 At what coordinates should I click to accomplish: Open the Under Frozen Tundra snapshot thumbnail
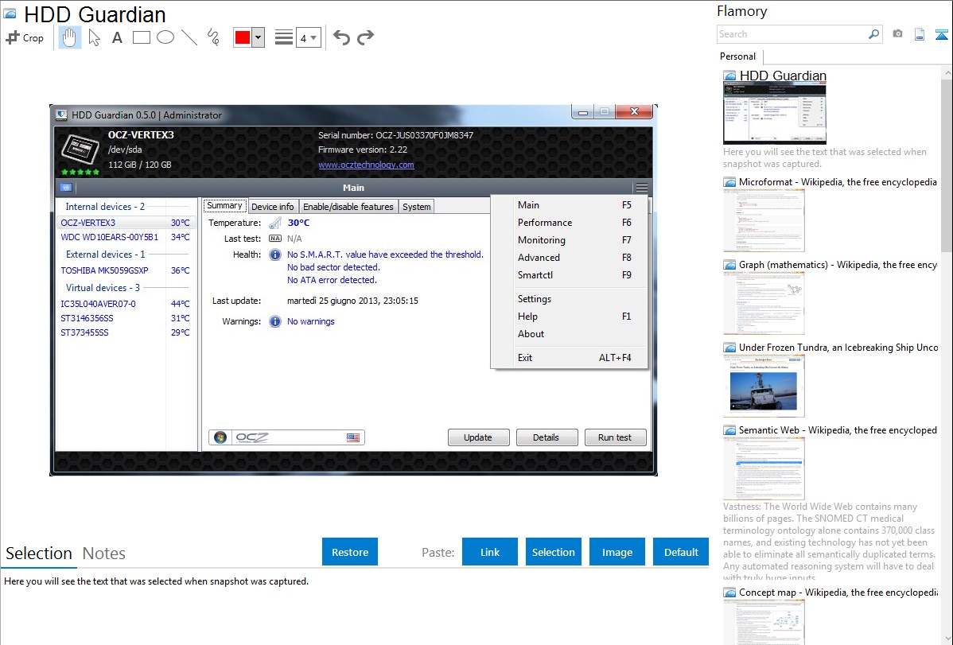pyautogui.click(x=763, y=385)
